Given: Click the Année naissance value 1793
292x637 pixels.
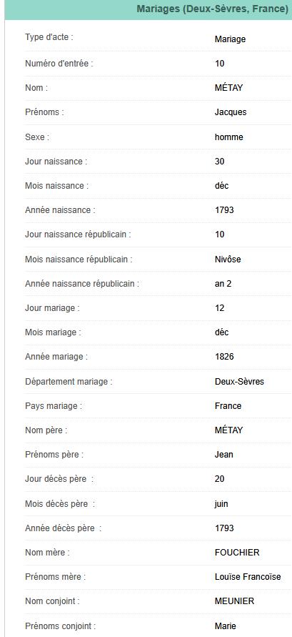Looking at the screenshot, I should 224,210.
